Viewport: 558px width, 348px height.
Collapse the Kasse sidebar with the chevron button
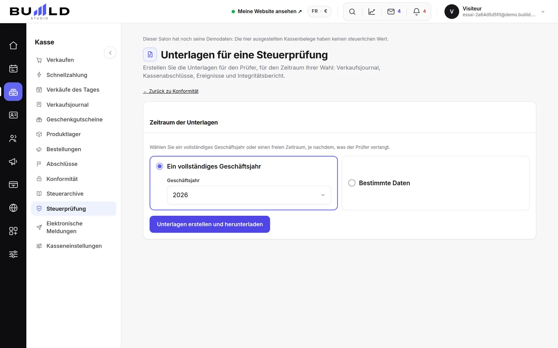(110, 53)
